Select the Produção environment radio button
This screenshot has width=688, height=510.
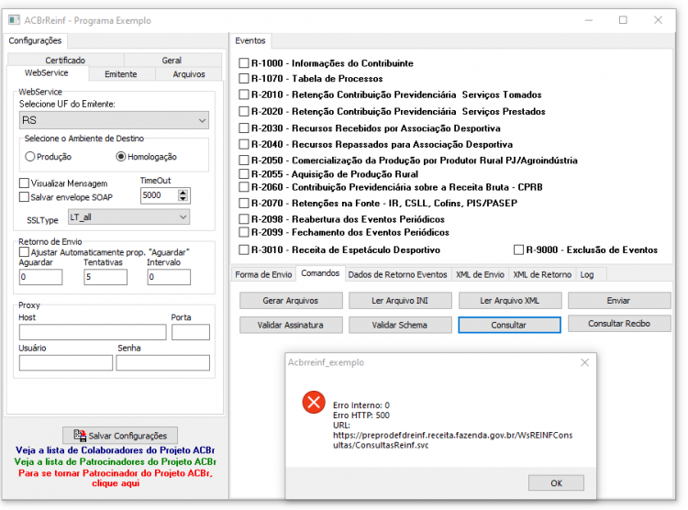tap(30, 157)
